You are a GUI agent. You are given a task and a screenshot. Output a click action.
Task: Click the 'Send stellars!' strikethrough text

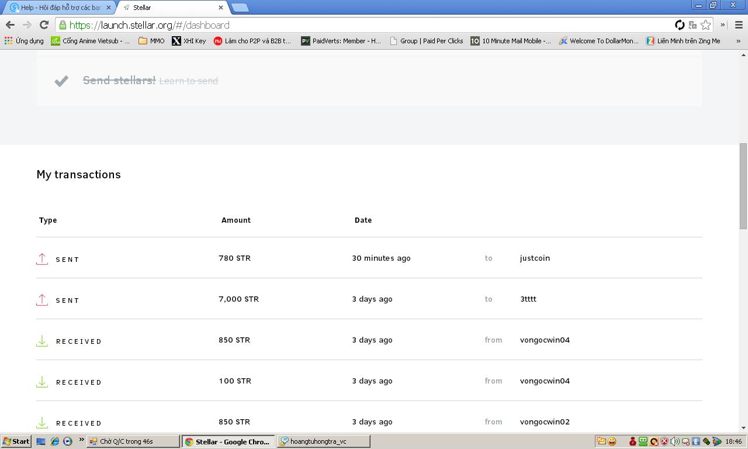pos(119,81)
